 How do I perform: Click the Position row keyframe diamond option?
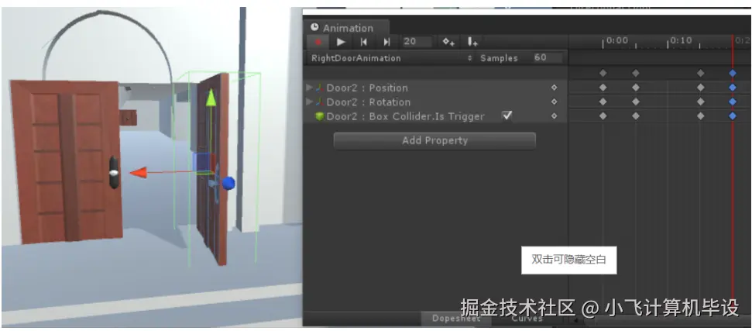pyautogui.click(x=554, y=88)
